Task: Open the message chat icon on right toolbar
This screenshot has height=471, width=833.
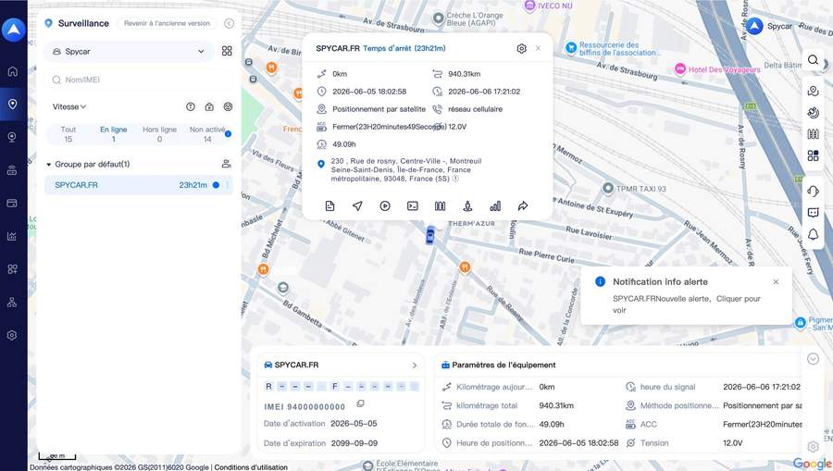Action: [x=813, y=213]
